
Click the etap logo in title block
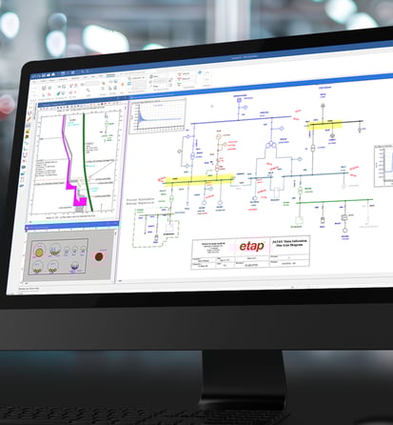(x=251, y=246)
